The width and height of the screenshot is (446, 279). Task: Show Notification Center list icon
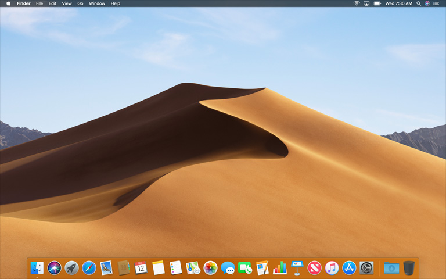click(x=436, y=3)
